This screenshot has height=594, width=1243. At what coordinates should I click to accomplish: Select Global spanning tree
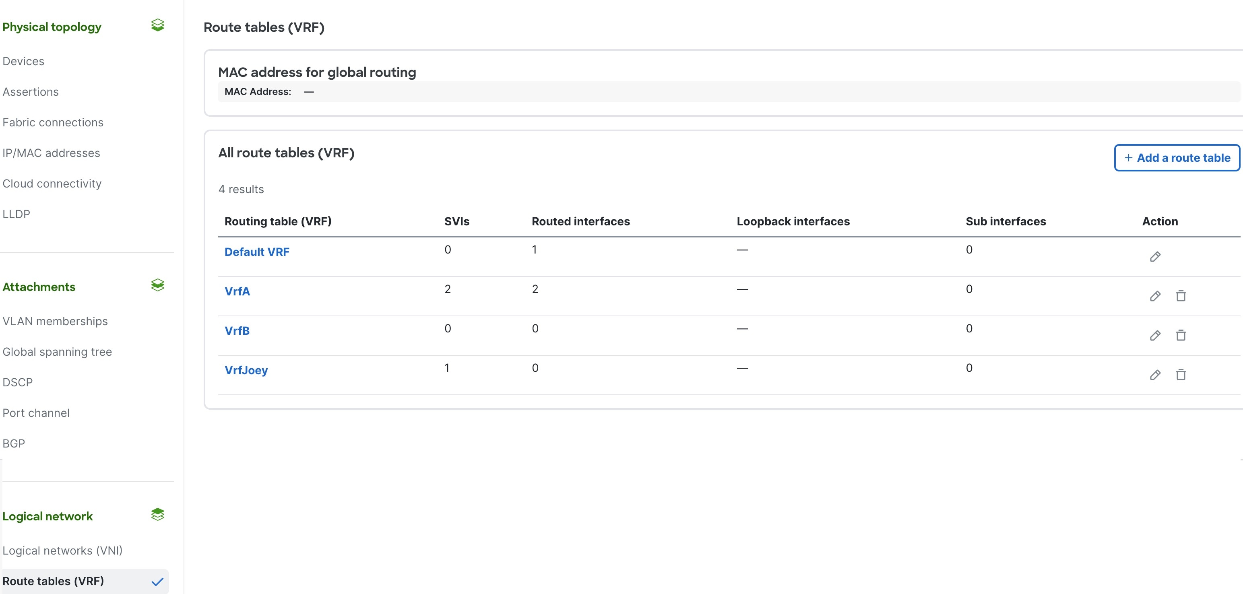click(57, 352)
